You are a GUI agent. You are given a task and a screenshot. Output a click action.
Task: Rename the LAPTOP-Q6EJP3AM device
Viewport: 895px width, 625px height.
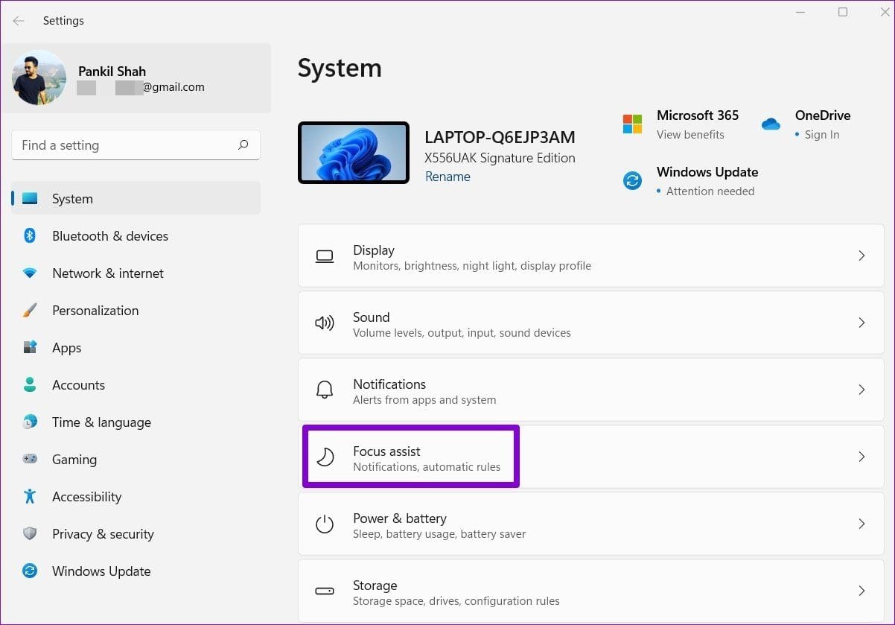(x=447, y=177)
